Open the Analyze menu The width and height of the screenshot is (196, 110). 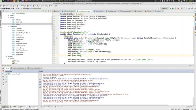pyautogui.click(x=23, y=6)
